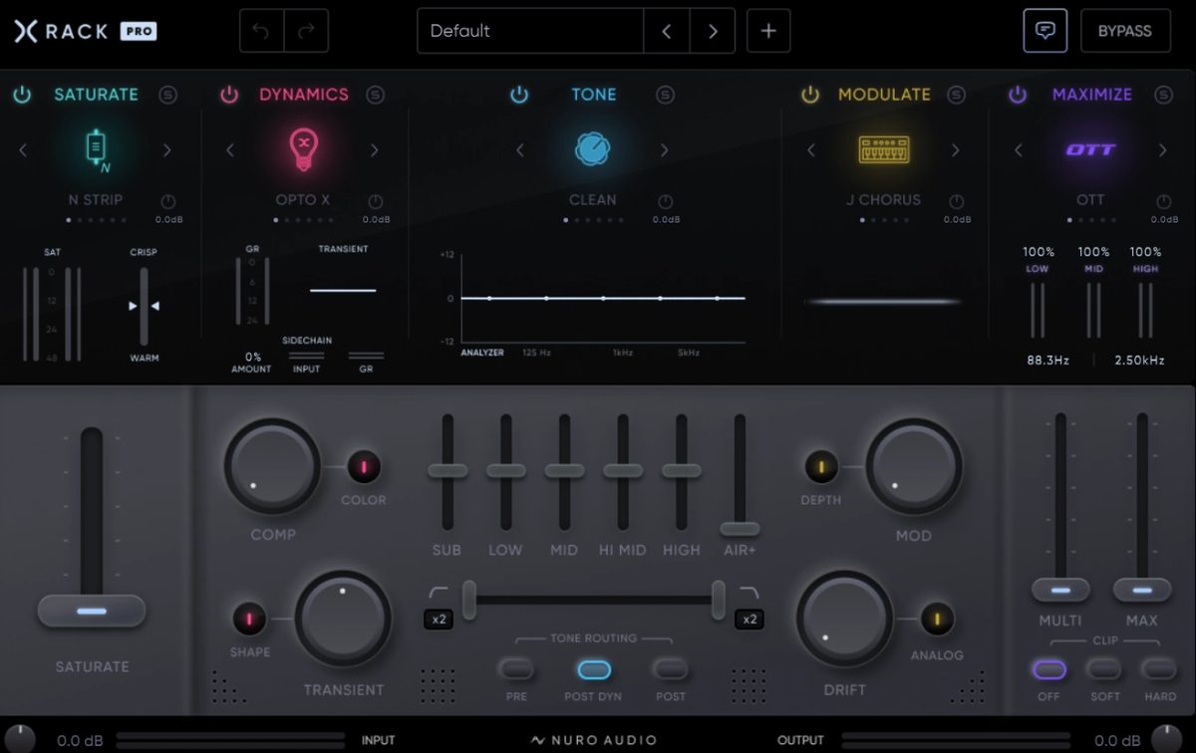Go to previous preset arrow
This screenshot has width=1196, height=753.
pyautogui.click(x=667, y=31)
